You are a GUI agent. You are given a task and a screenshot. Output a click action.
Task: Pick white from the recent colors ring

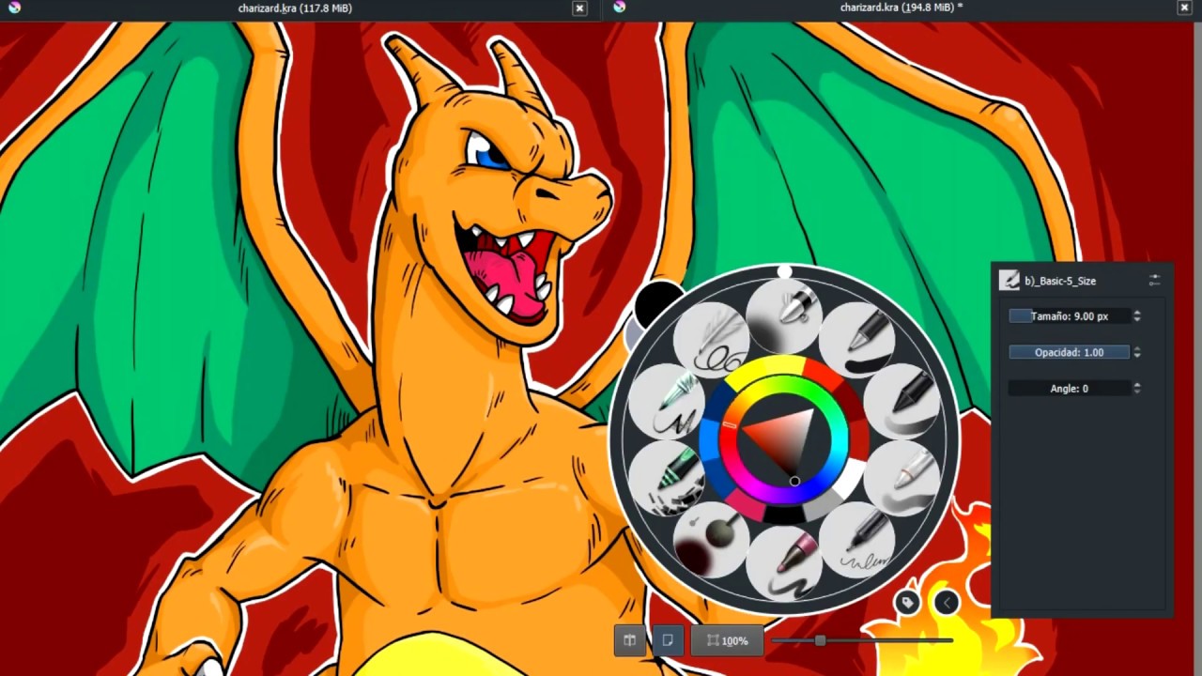pyautogui.click(x=853, y=478)
